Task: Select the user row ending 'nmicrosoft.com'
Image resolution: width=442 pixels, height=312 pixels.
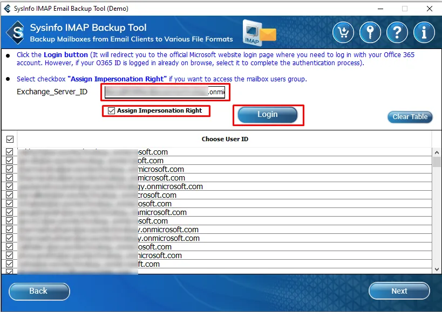Action: point(225,212)
